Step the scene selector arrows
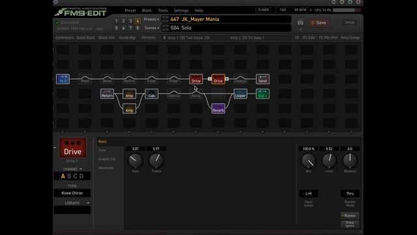Image resolution: width=417 pixels, height=235 pixels. (x=165, y=27)
